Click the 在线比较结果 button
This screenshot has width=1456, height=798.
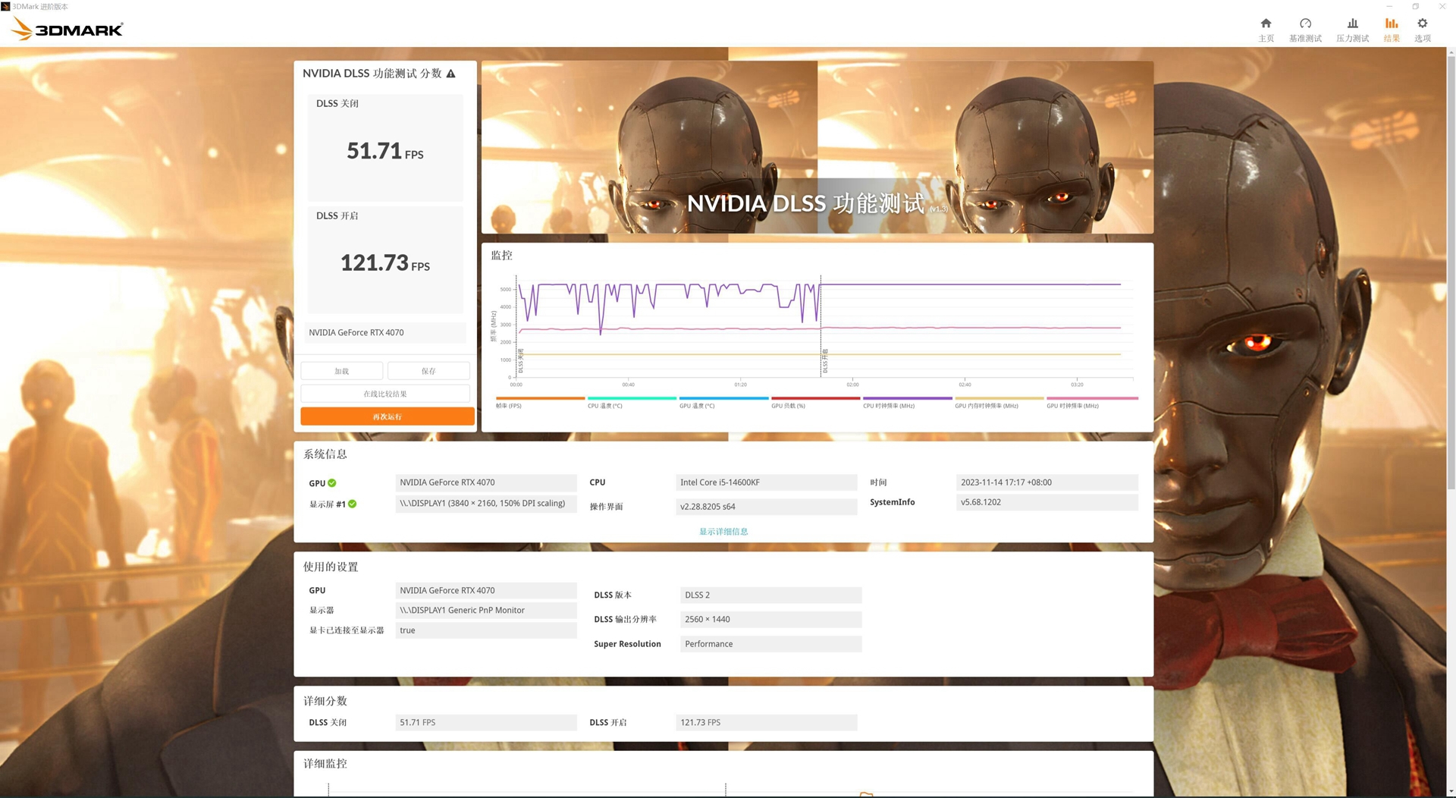coord(385,394)
